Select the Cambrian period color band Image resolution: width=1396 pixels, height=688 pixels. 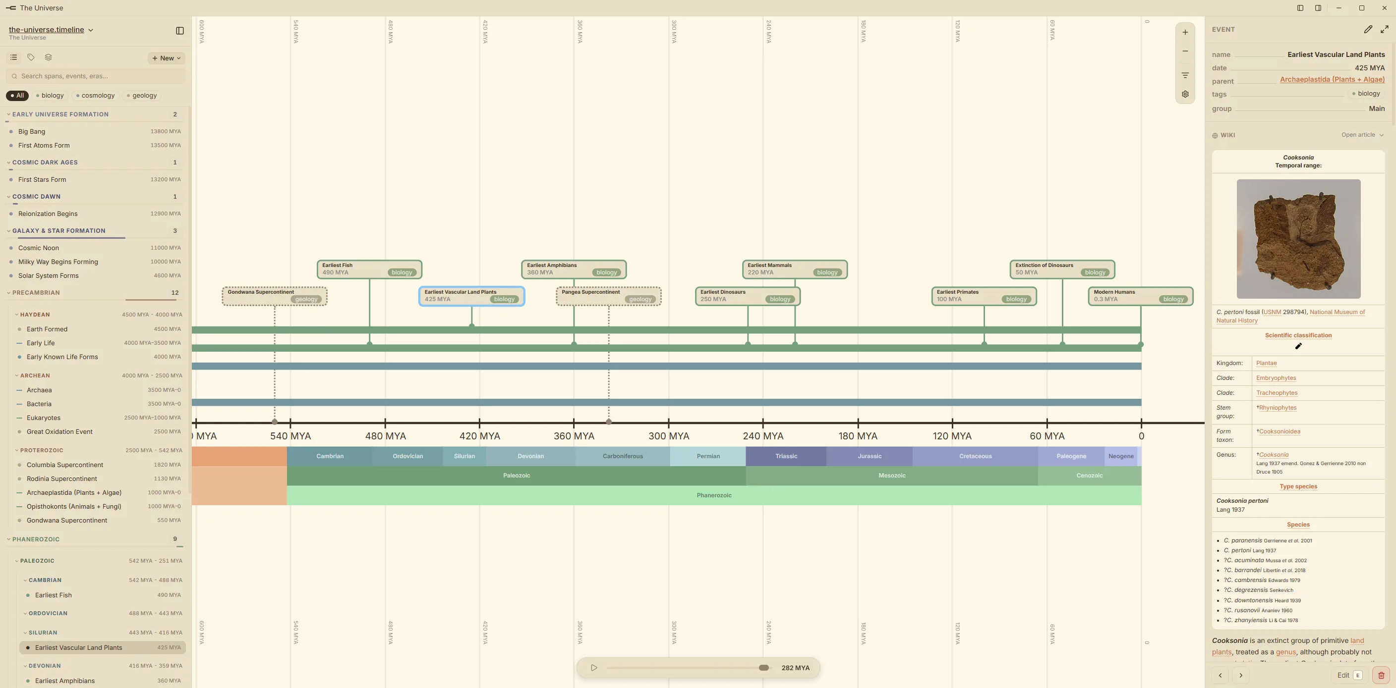pyautogui.click(x=330, y=456)
